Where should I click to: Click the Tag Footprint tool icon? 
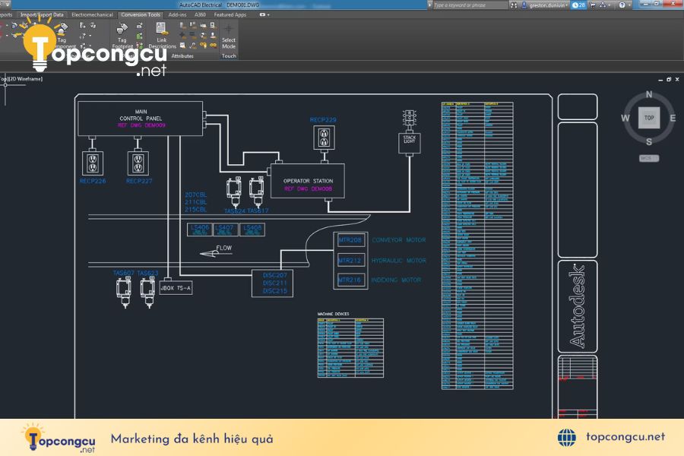pos(122,29)
